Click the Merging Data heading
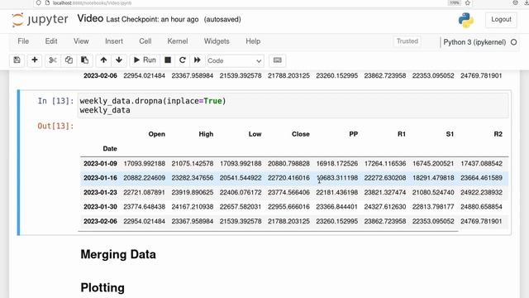The height and width of the screenshot is (298, 529). (x=118, y=254)
